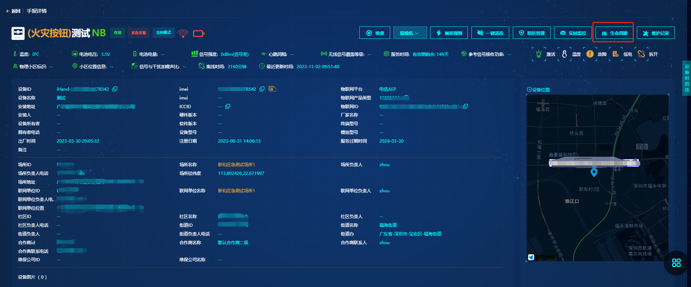The width and height of the screenshot is (691, 287).
Task: Copy the ICCID value
Action: 228,106
